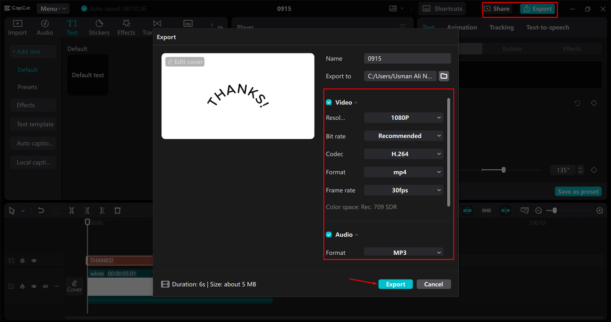Image resolution: width=611 pixels, height=322 pixels.
Task: Open Presets in the text sidebar
Action: point(27,87)
